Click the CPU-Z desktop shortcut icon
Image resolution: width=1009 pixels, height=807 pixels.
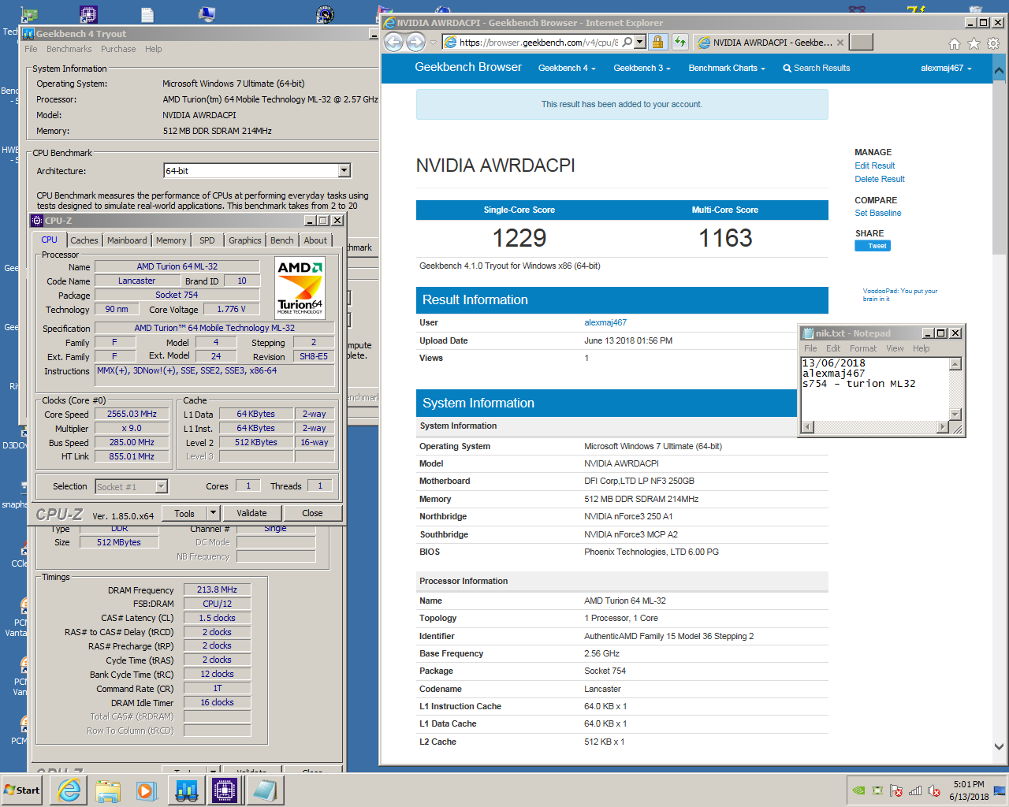coord(88,14)
